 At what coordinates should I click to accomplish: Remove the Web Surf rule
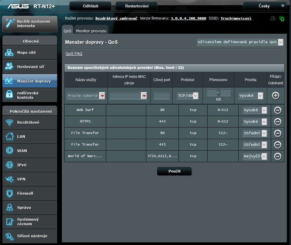point(278,110)
